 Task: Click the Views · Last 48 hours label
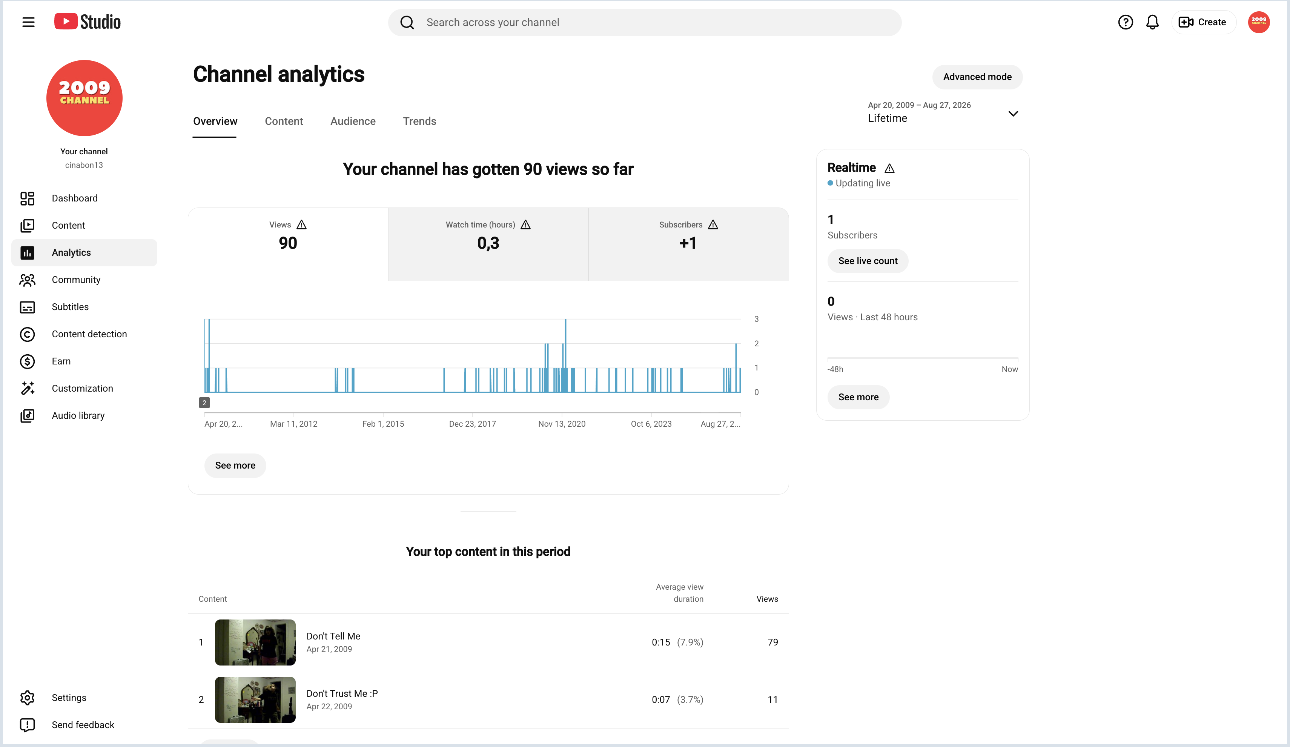pos(872,317)
